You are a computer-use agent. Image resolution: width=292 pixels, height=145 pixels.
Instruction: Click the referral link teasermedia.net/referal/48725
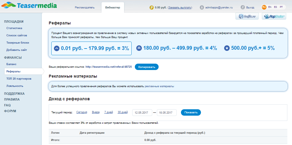tap(109, 67)
